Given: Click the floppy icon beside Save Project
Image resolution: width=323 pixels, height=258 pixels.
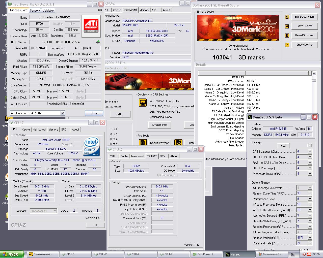Looking at the screenshot, I should point(287,26).
